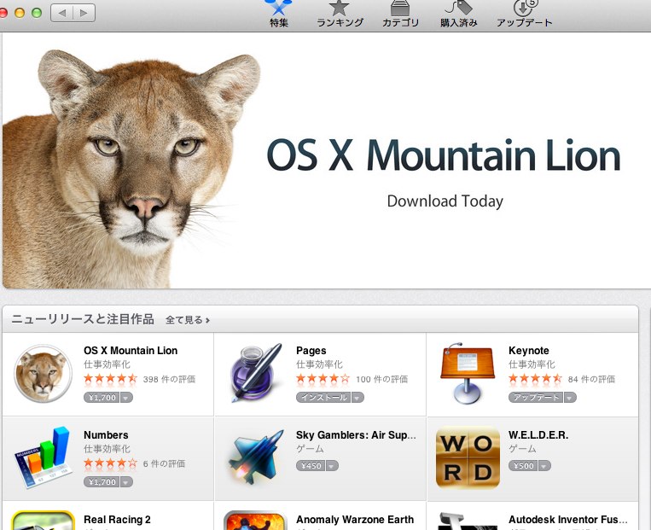Open the Real Racing 2 title
Screen dimensions: 651x530
(117, 520)
